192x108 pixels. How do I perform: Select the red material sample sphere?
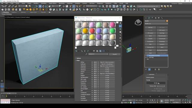[x=92, y=31]
